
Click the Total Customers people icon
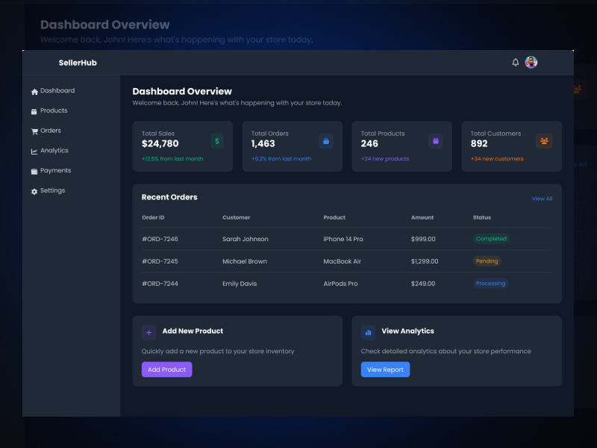click(544, 140)
